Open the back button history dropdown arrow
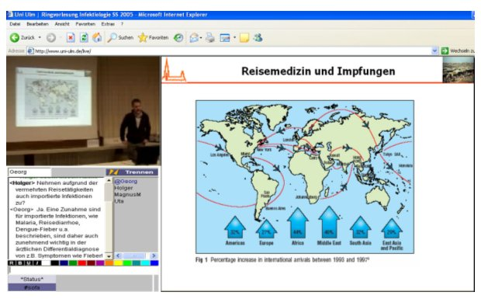The width and height of the screenshot is (481, 299). [40, 37]
